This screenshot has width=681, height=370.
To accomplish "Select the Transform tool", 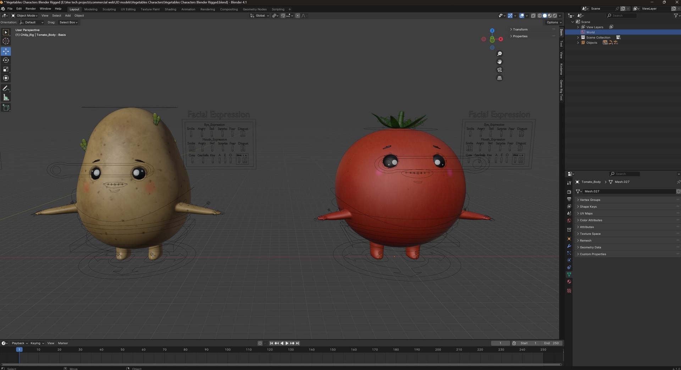I will coord(6,78).
